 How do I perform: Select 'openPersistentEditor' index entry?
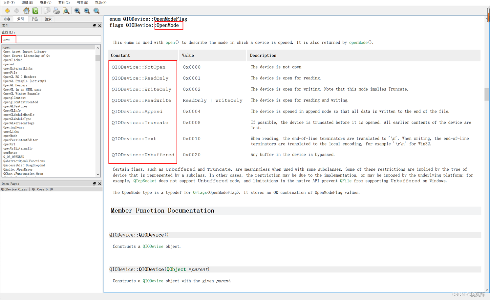coord(21,140)
